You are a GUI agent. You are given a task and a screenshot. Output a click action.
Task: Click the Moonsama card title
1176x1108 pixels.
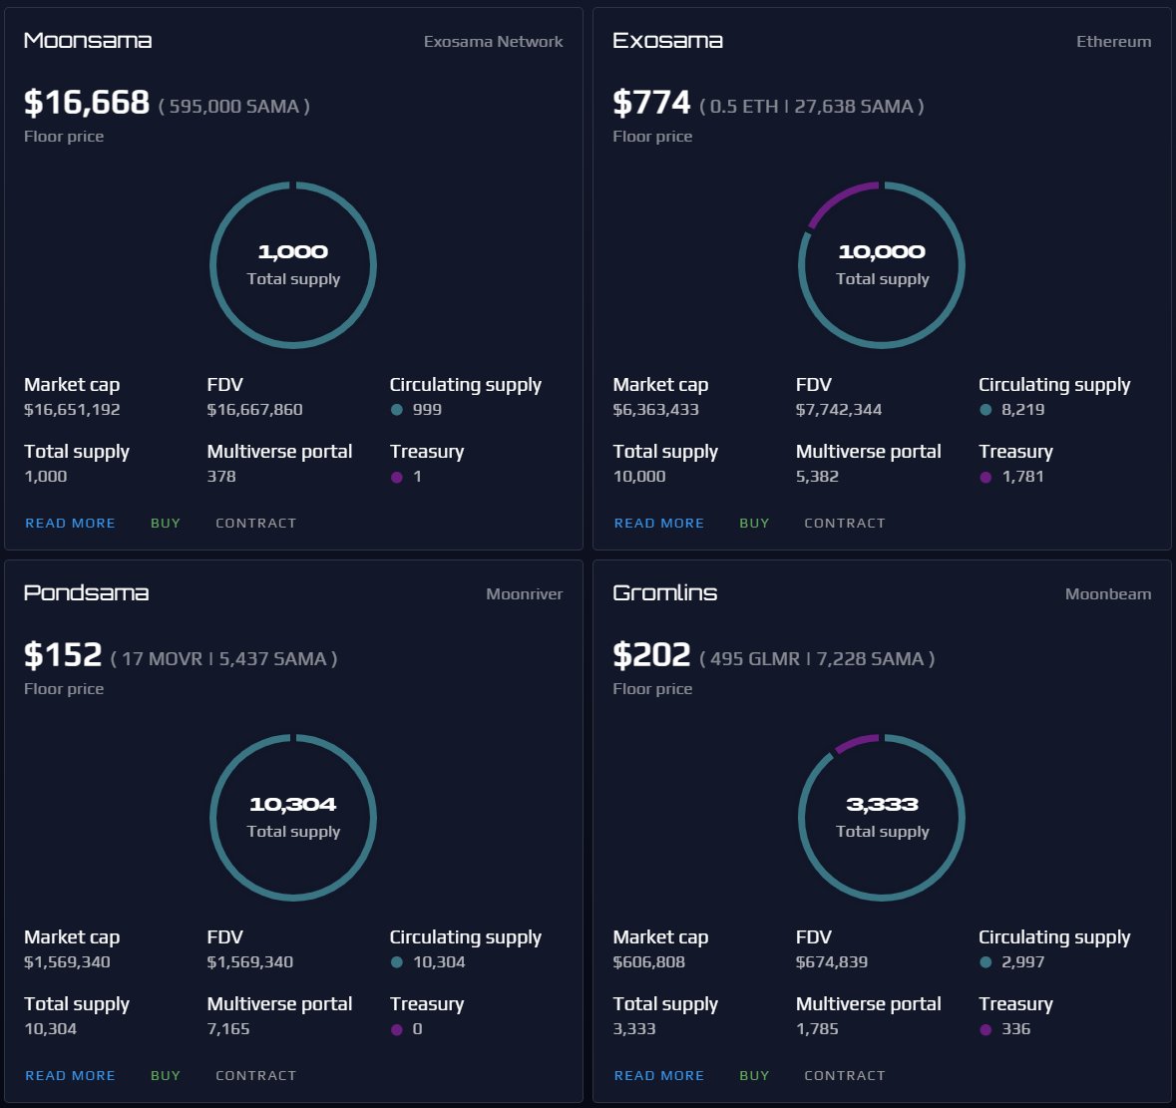point(88,41)
